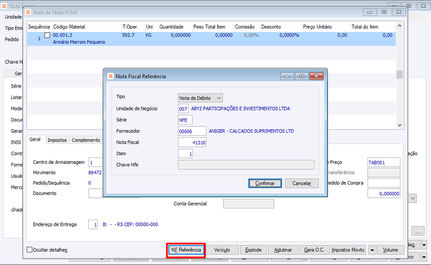Click the Peso Total Item column header
The height and width of the screenshot is (265, 431).
[x=213, y=26]
